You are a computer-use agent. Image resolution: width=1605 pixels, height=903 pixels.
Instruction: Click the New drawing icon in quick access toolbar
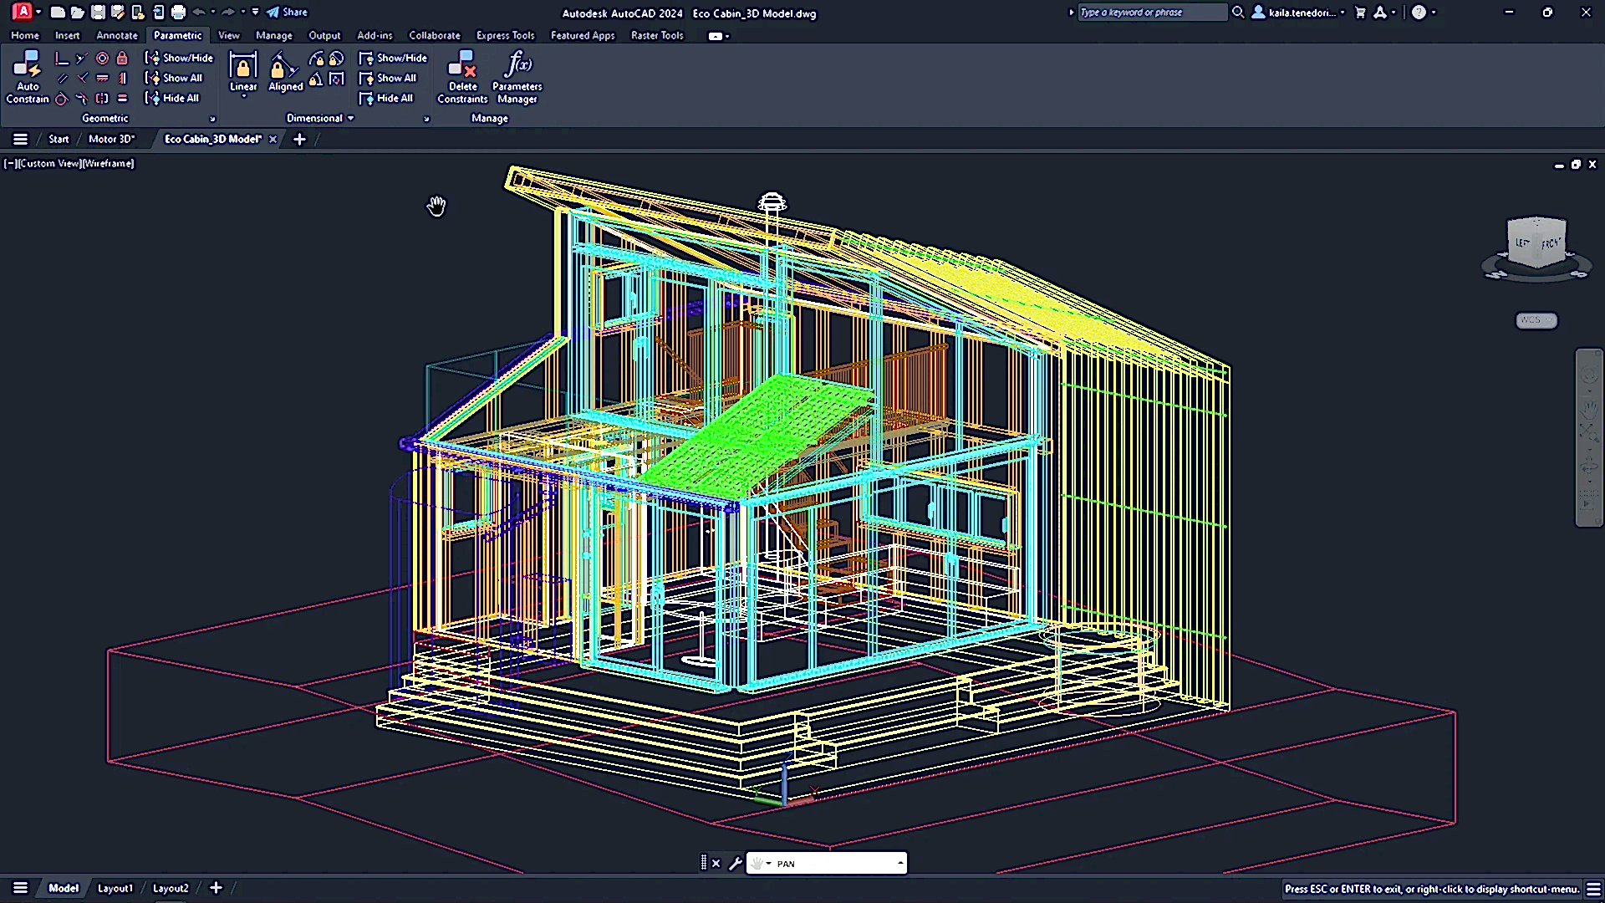click(58, 13)
